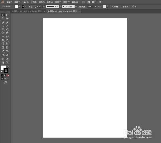Switch to Draw Normal mode
161x143 pixels.
(x=2, y=79)
